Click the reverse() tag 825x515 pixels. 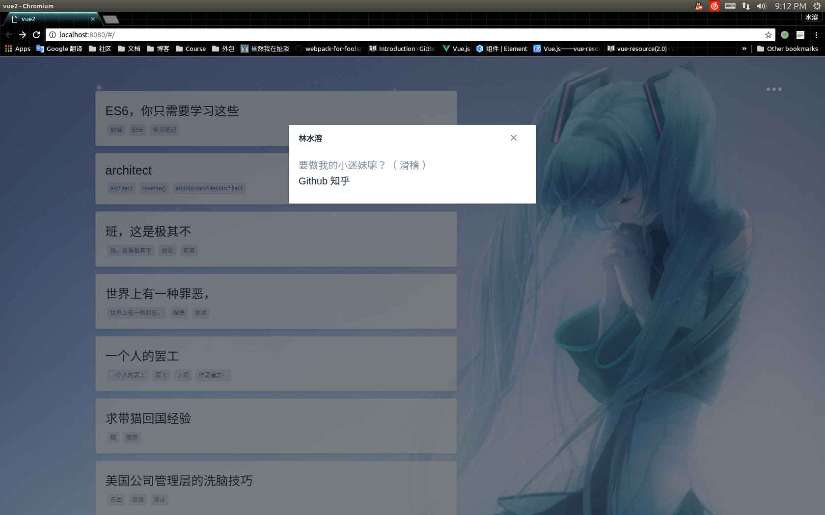click(x=154, y=188)
